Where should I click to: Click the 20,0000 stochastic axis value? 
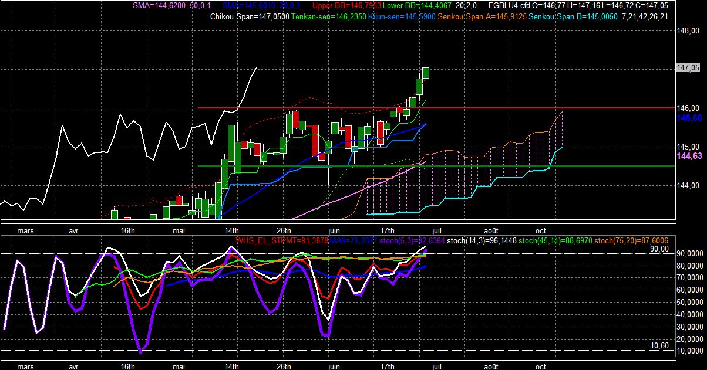[689, 339]
